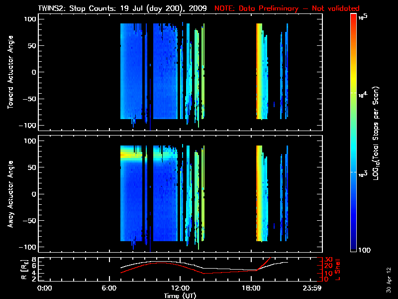Viewport: 398px width, 299px height.
Task: Click the Away Actuator Angle axis label
Action: click(x=10, y=194)
